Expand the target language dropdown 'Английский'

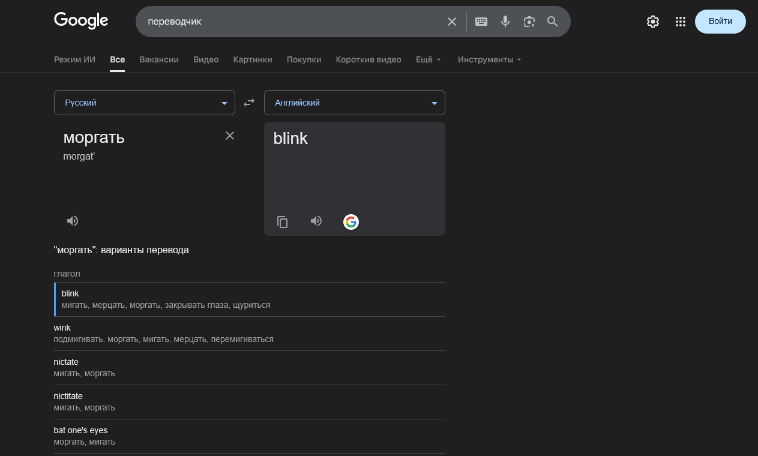tap(355, 103)
